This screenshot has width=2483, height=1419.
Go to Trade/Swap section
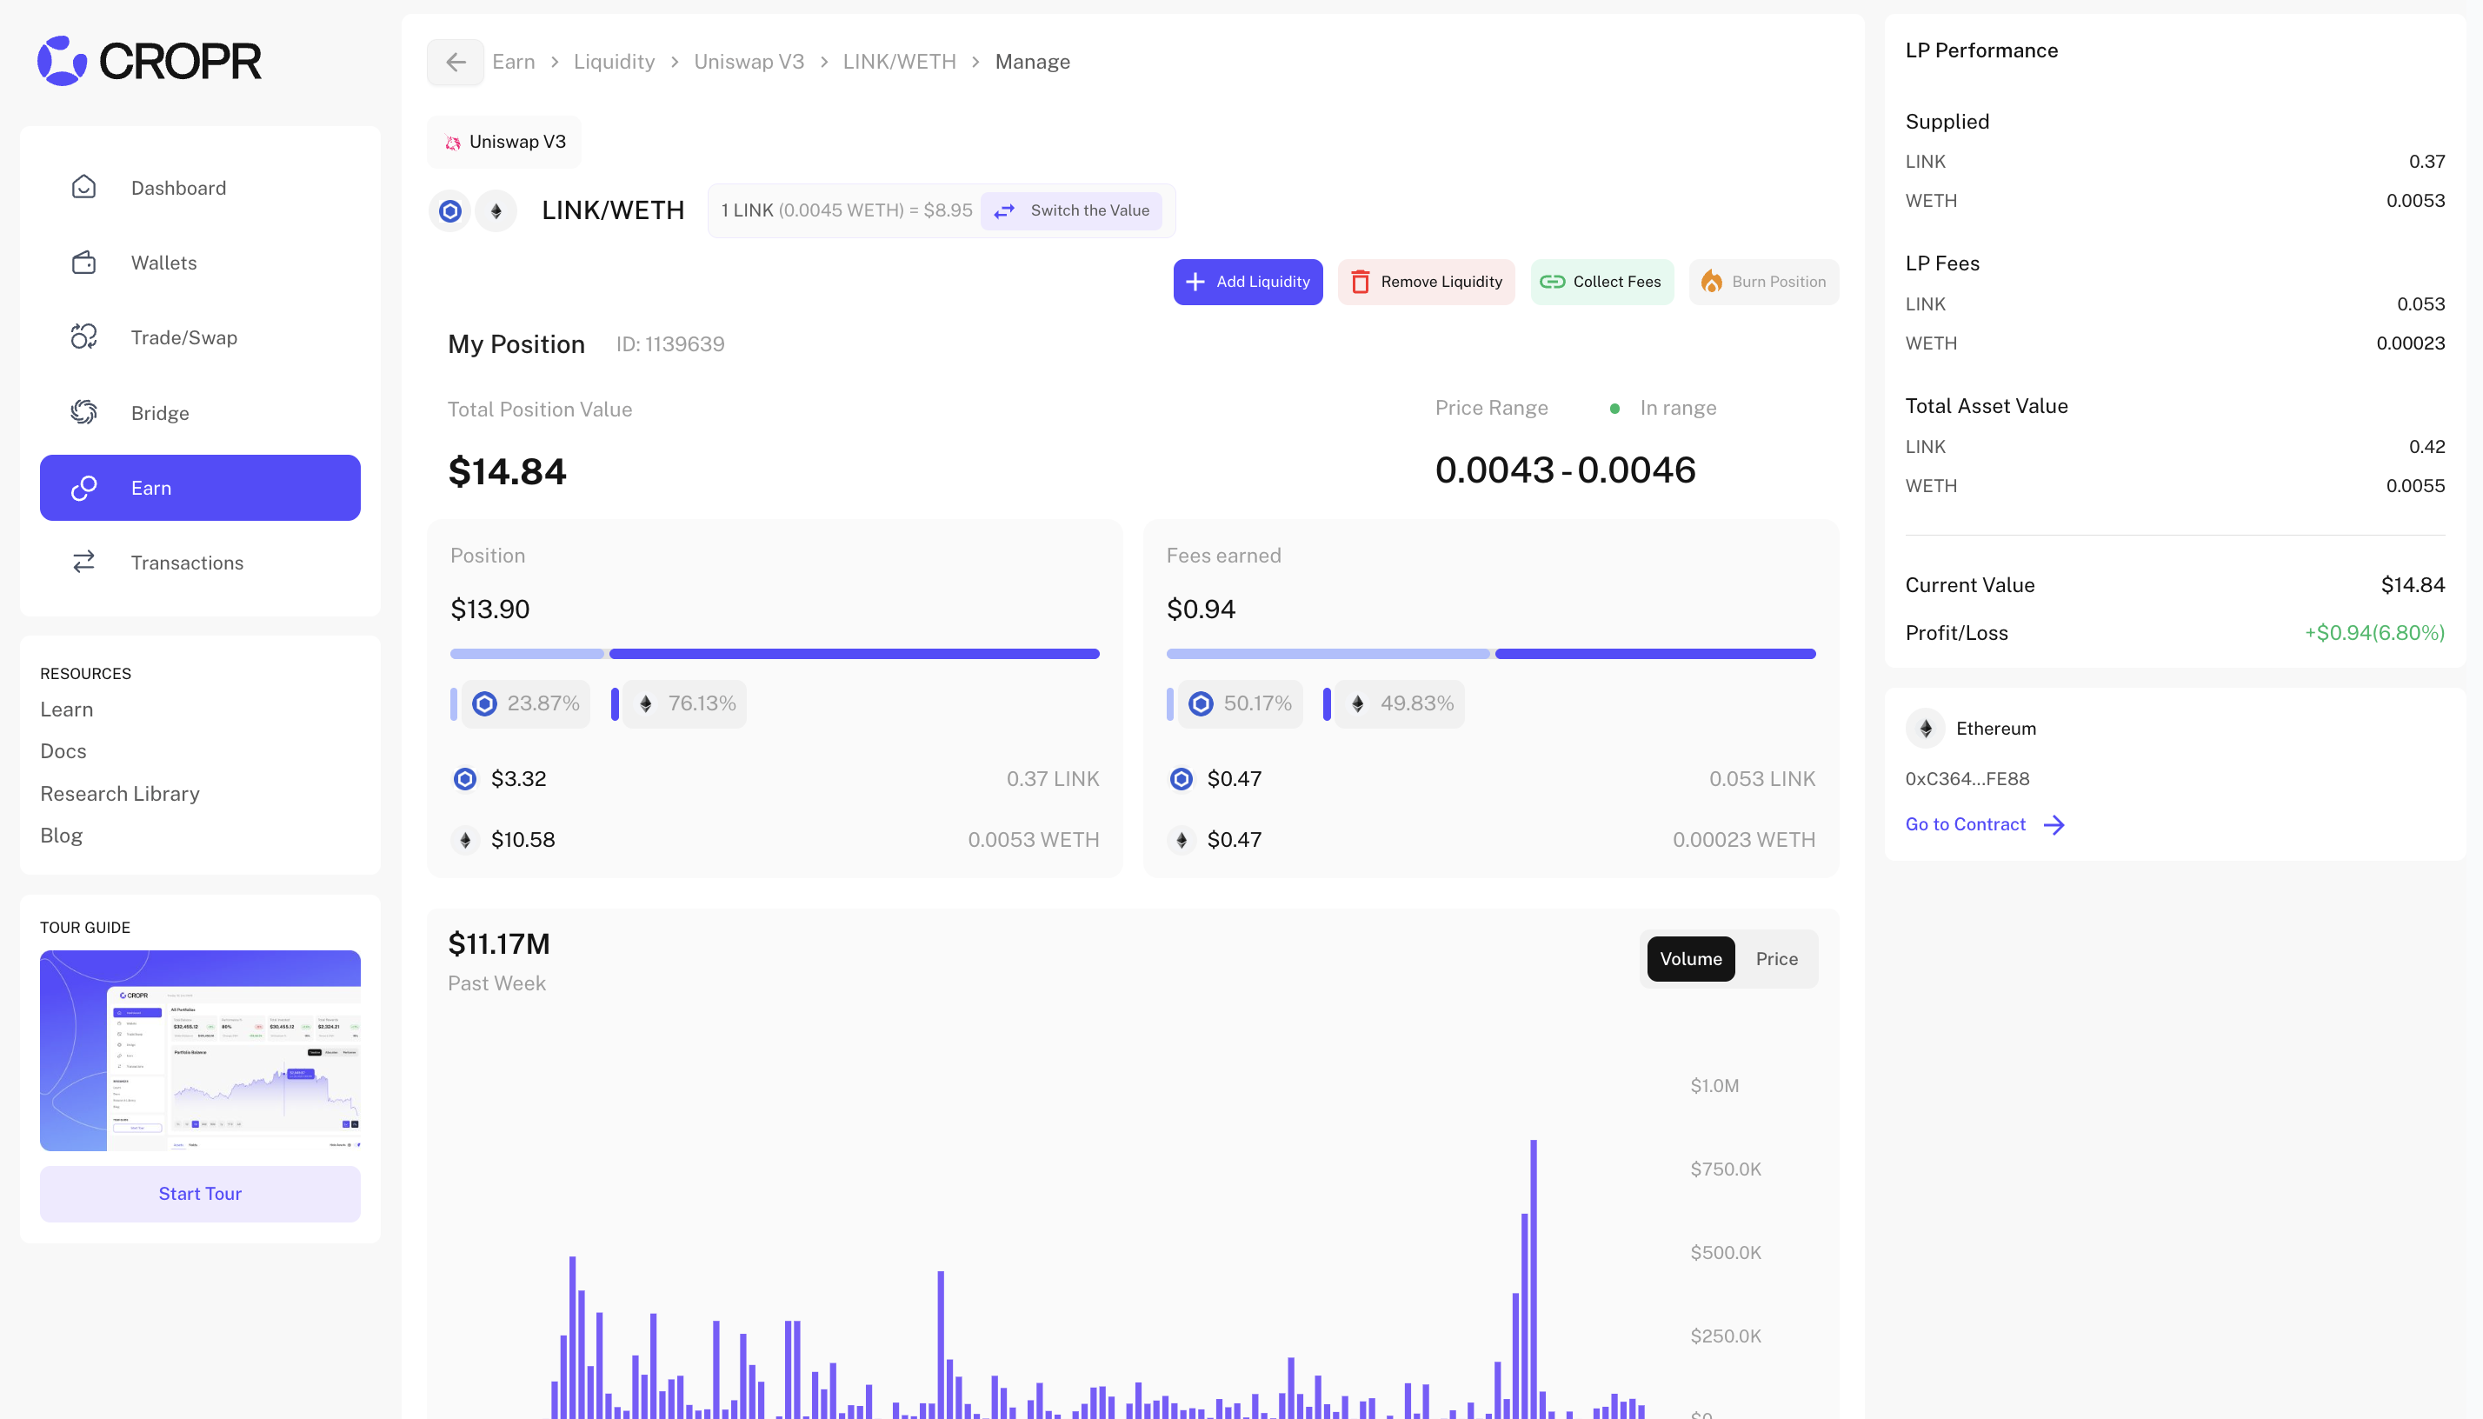coord(200,337)
